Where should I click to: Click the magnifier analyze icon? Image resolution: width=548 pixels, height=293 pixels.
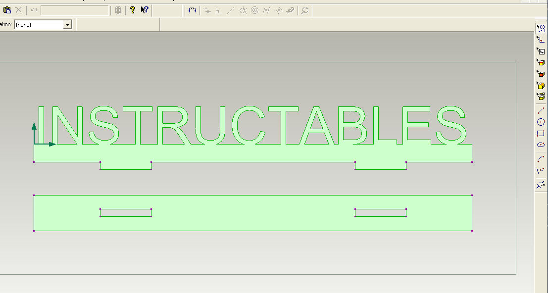[305, 10]
